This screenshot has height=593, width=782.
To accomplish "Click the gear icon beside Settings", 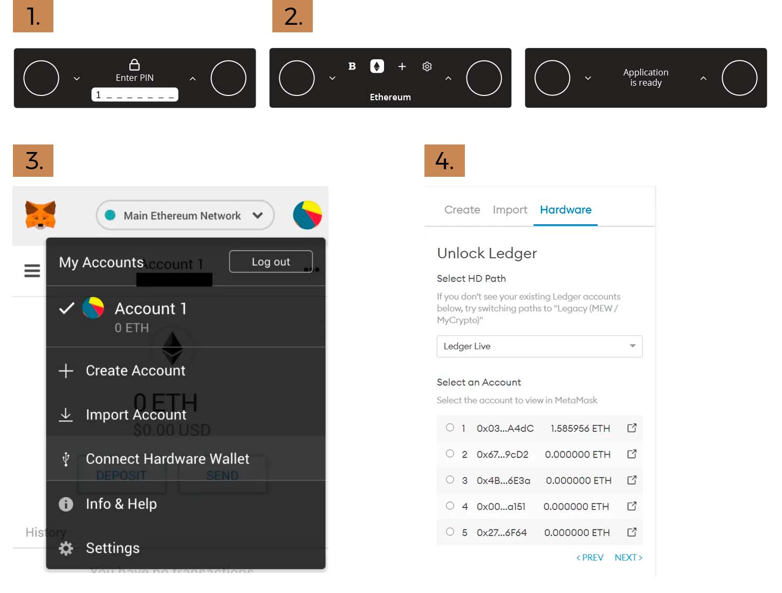I will point(66,548).
